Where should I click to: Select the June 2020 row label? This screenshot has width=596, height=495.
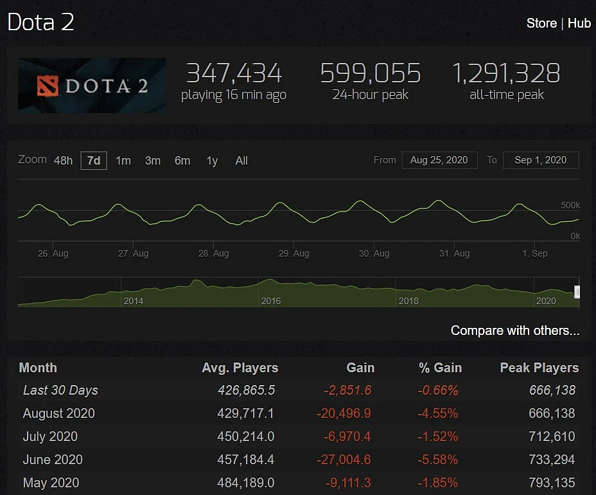(53, 460)
